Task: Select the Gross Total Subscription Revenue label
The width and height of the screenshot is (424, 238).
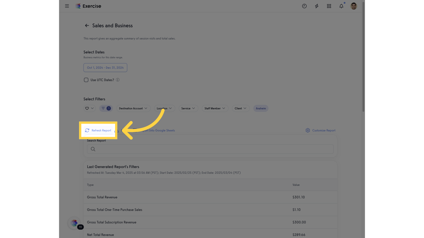Action: (x=112, y=222)
